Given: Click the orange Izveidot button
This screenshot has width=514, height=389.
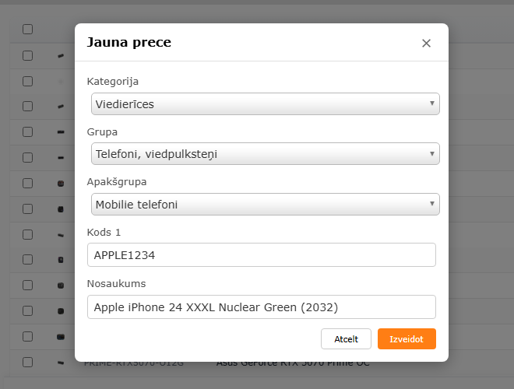Looking at the screenshot, I should coord(407,339).
